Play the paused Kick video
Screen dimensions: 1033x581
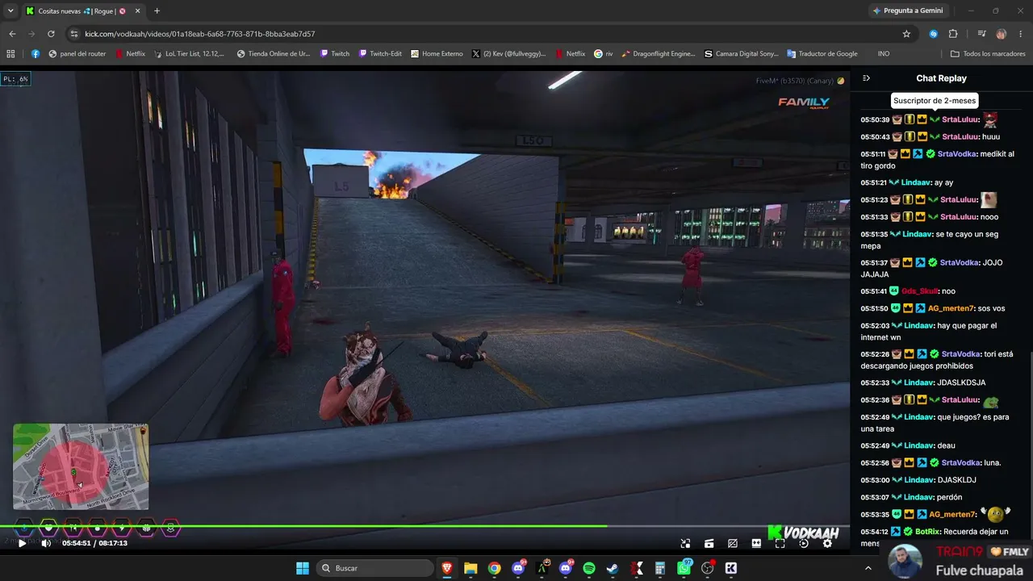point(22,543)
